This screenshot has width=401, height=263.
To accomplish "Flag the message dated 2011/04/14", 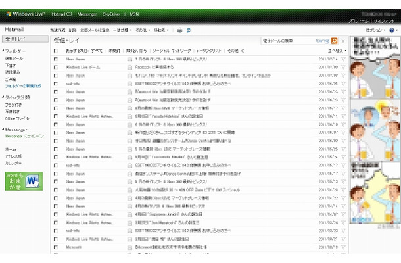I will coord(343,206).
